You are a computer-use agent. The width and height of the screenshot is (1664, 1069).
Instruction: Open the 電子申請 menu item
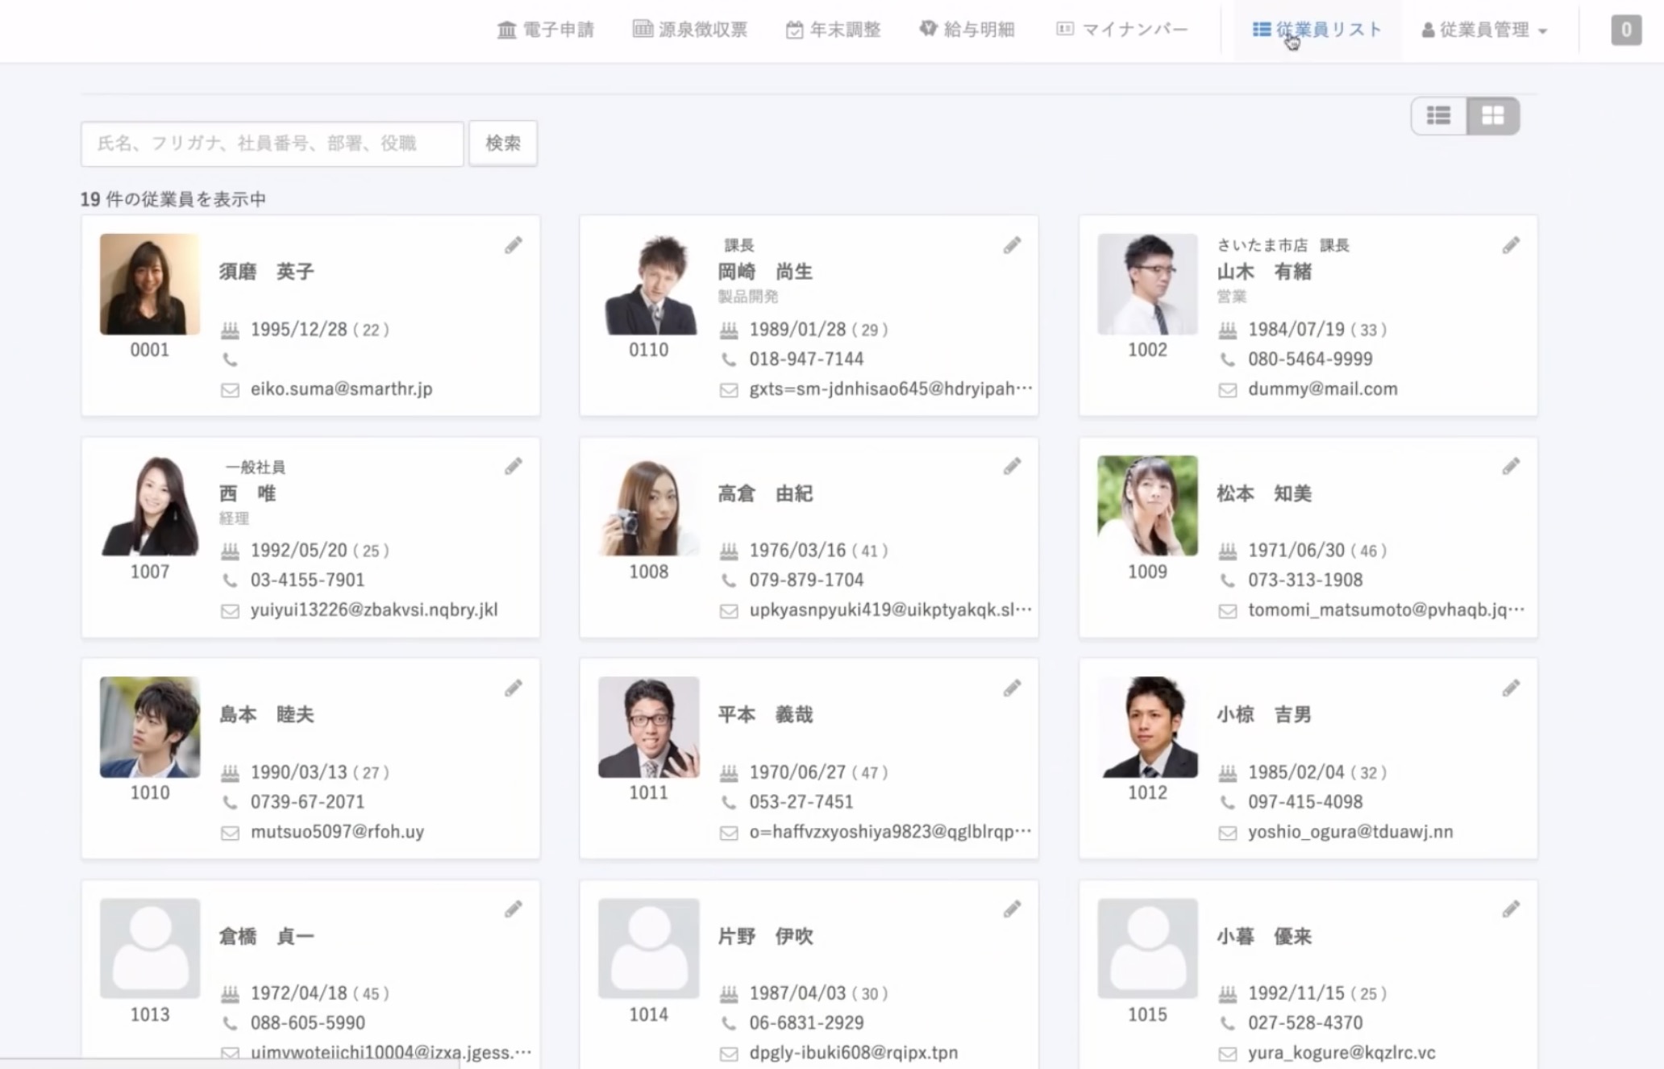[x=546, y=31]
